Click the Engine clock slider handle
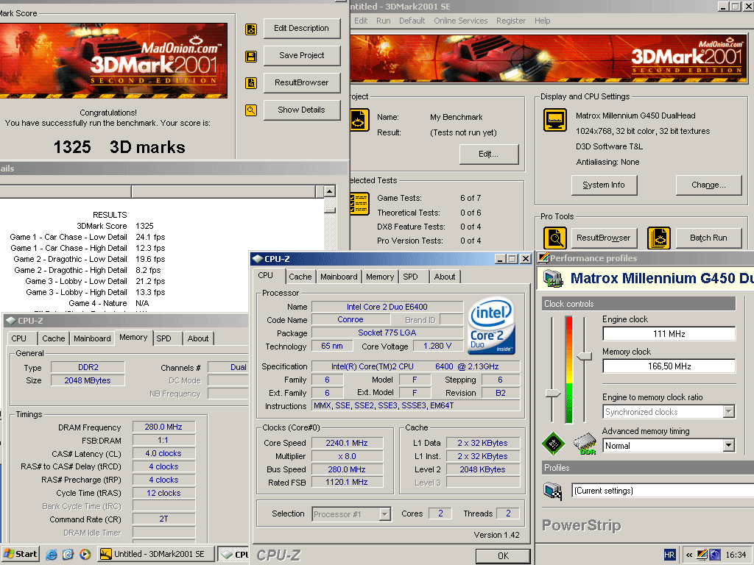The width and height of the screenshot is (754, 565). [x=552, y=394]
